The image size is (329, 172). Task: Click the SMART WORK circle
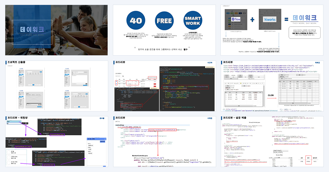click(193, 20)
